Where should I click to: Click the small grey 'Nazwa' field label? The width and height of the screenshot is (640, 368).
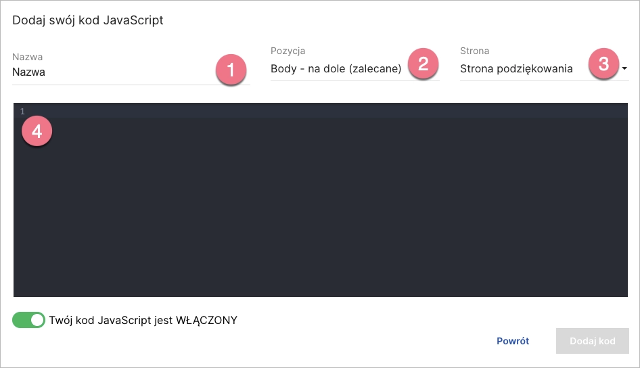(x=27, y=57)
